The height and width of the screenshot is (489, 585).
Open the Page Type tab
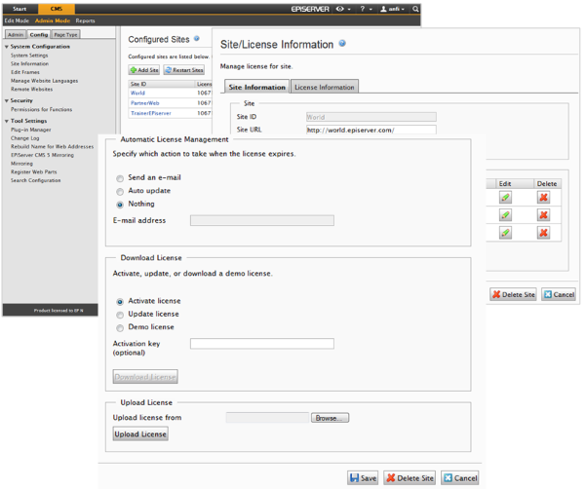[66, 34]
